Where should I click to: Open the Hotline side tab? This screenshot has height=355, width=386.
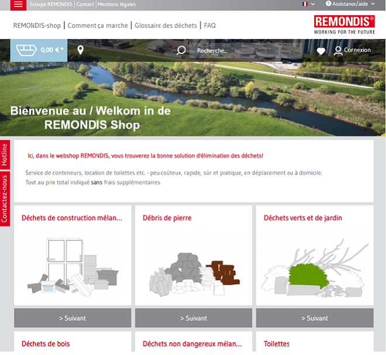point(5,155)
